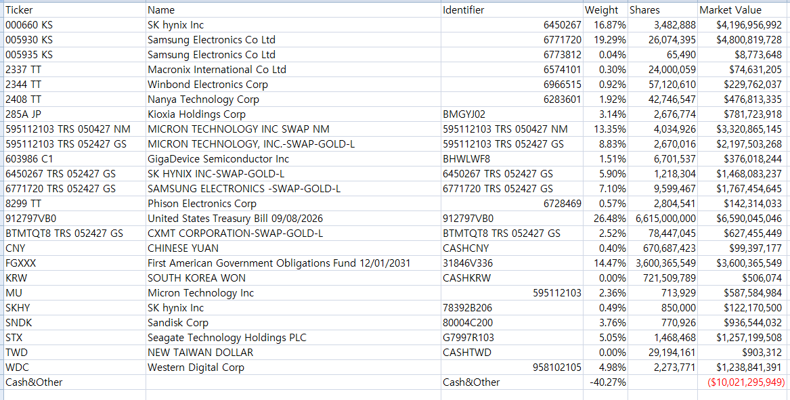Click identifier BMGYJ02
The image size is (790, 400).
pos(511,114)
